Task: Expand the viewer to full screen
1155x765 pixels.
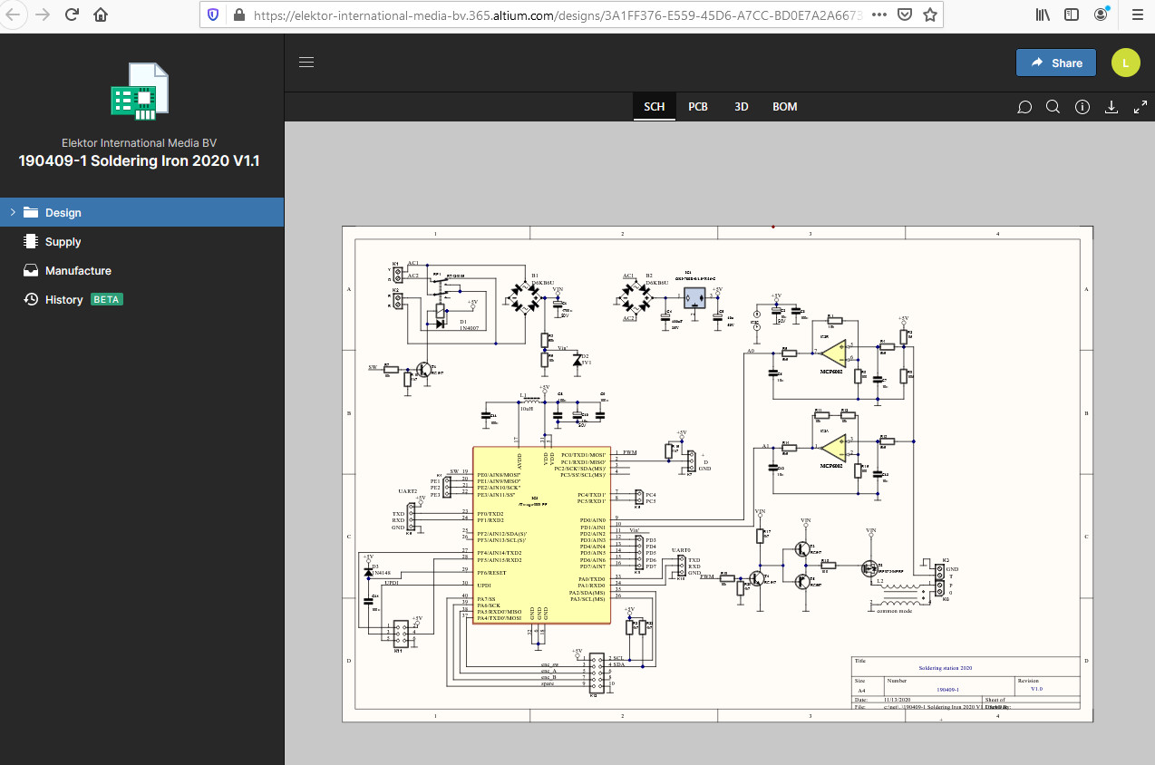Action: pyautogui.click(x=1140, y=107)
